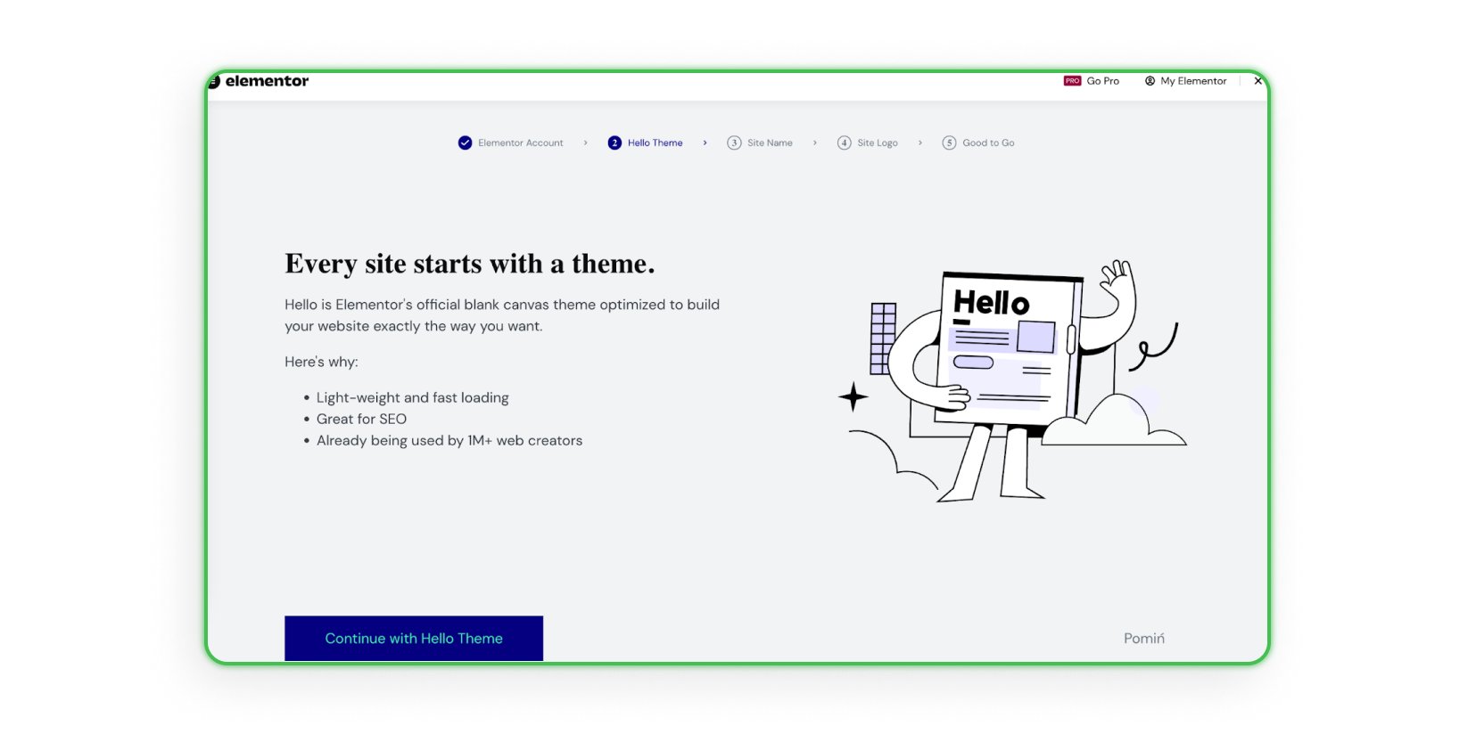Click the PRO badge icon

(x=1072, y=81)
